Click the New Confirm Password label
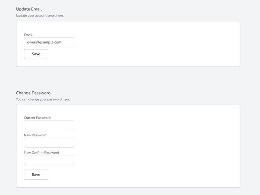The image size is (260, 195). tap(41, 153)
